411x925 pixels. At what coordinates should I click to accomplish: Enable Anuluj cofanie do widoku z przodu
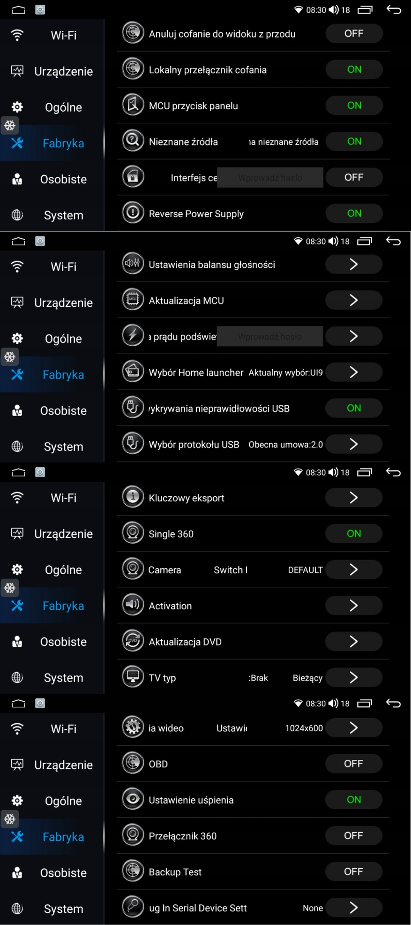(x=354, y=34)
